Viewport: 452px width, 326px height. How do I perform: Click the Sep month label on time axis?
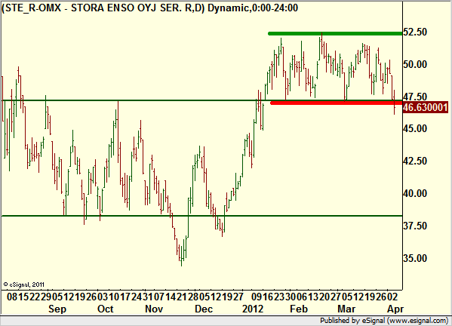click(57, 309)
